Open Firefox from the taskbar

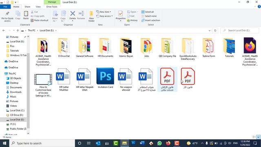168,143
